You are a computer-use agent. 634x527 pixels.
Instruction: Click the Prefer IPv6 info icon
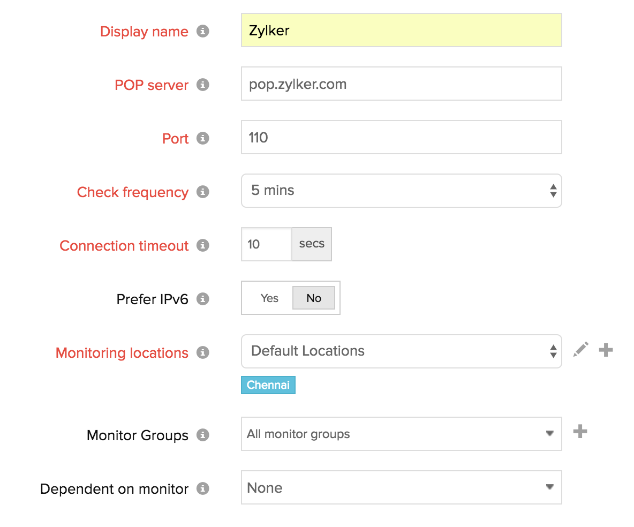(202, 299)
